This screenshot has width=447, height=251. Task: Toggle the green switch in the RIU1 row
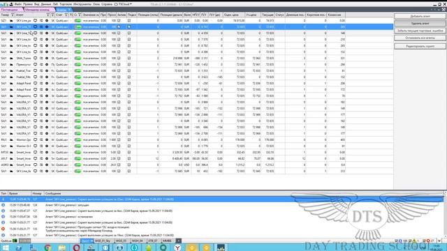[78, 140]
